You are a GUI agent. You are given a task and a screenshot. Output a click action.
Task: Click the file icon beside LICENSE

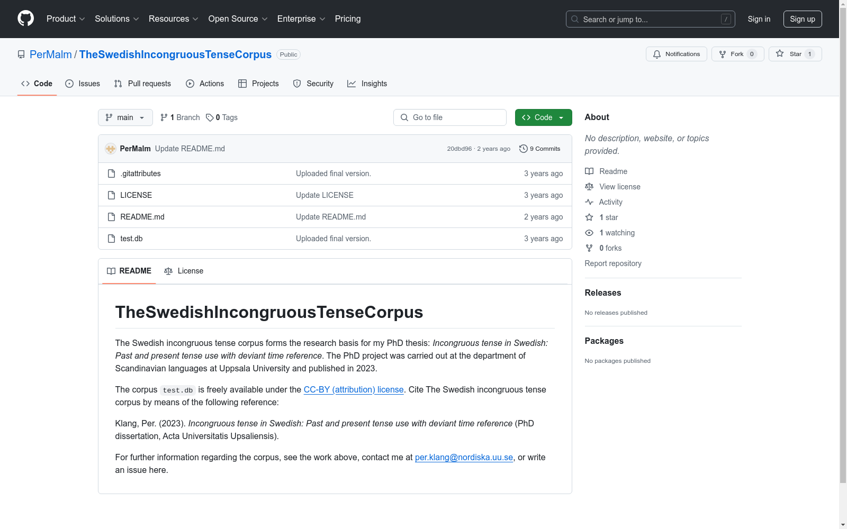coord(111,195)
